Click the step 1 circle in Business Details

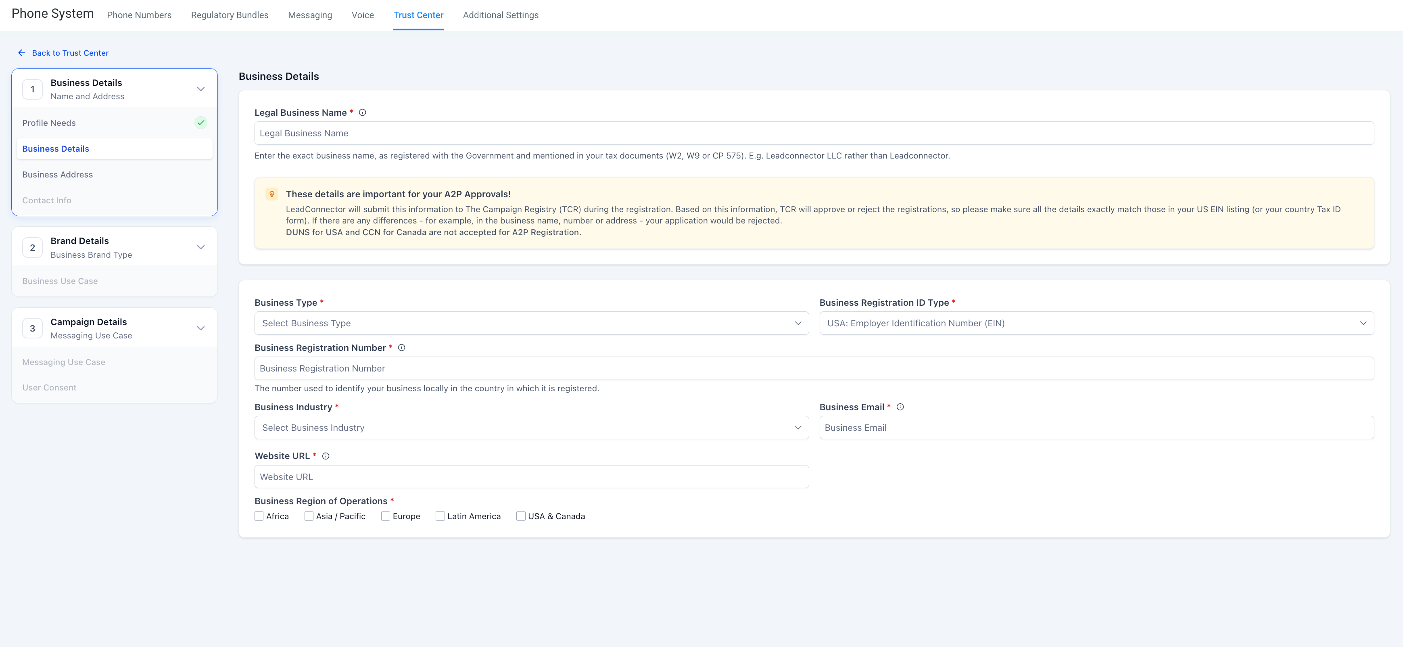pyautogui.click(x=32, y=89)
